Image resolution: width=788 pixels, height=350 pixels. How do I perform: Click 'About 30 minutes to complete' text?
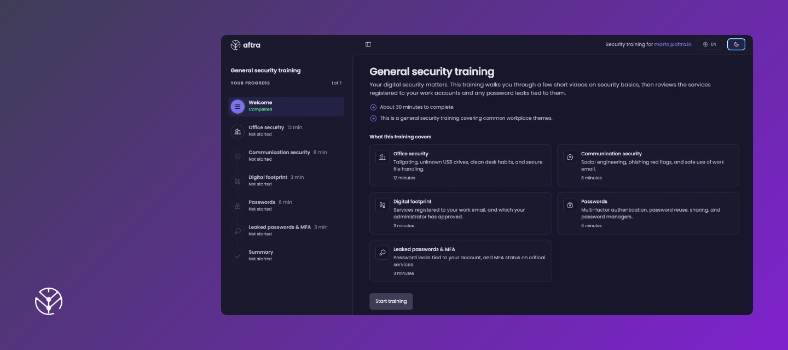coord(416,107)
